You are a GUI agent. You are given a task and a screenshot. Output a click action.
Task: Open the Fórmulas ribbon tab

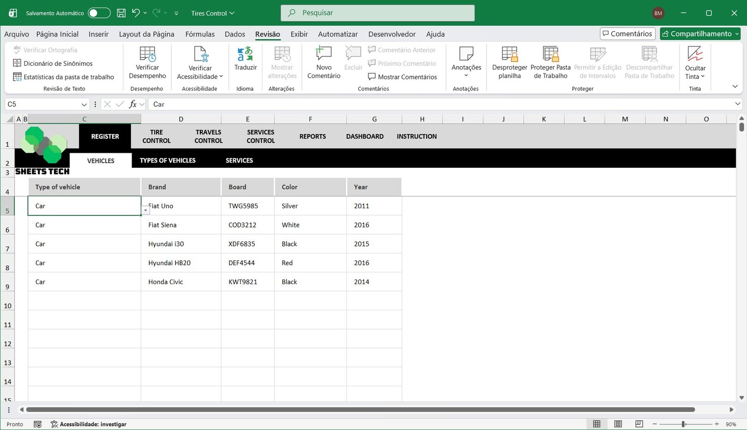click(x=200, y=34)
